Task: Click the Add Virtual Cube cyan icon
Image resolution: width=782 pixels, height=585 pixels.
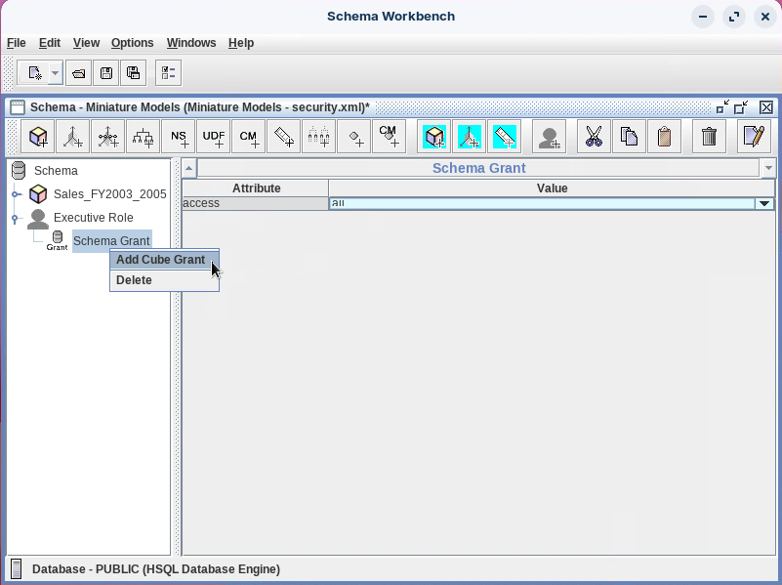Action: click(434, 137)
